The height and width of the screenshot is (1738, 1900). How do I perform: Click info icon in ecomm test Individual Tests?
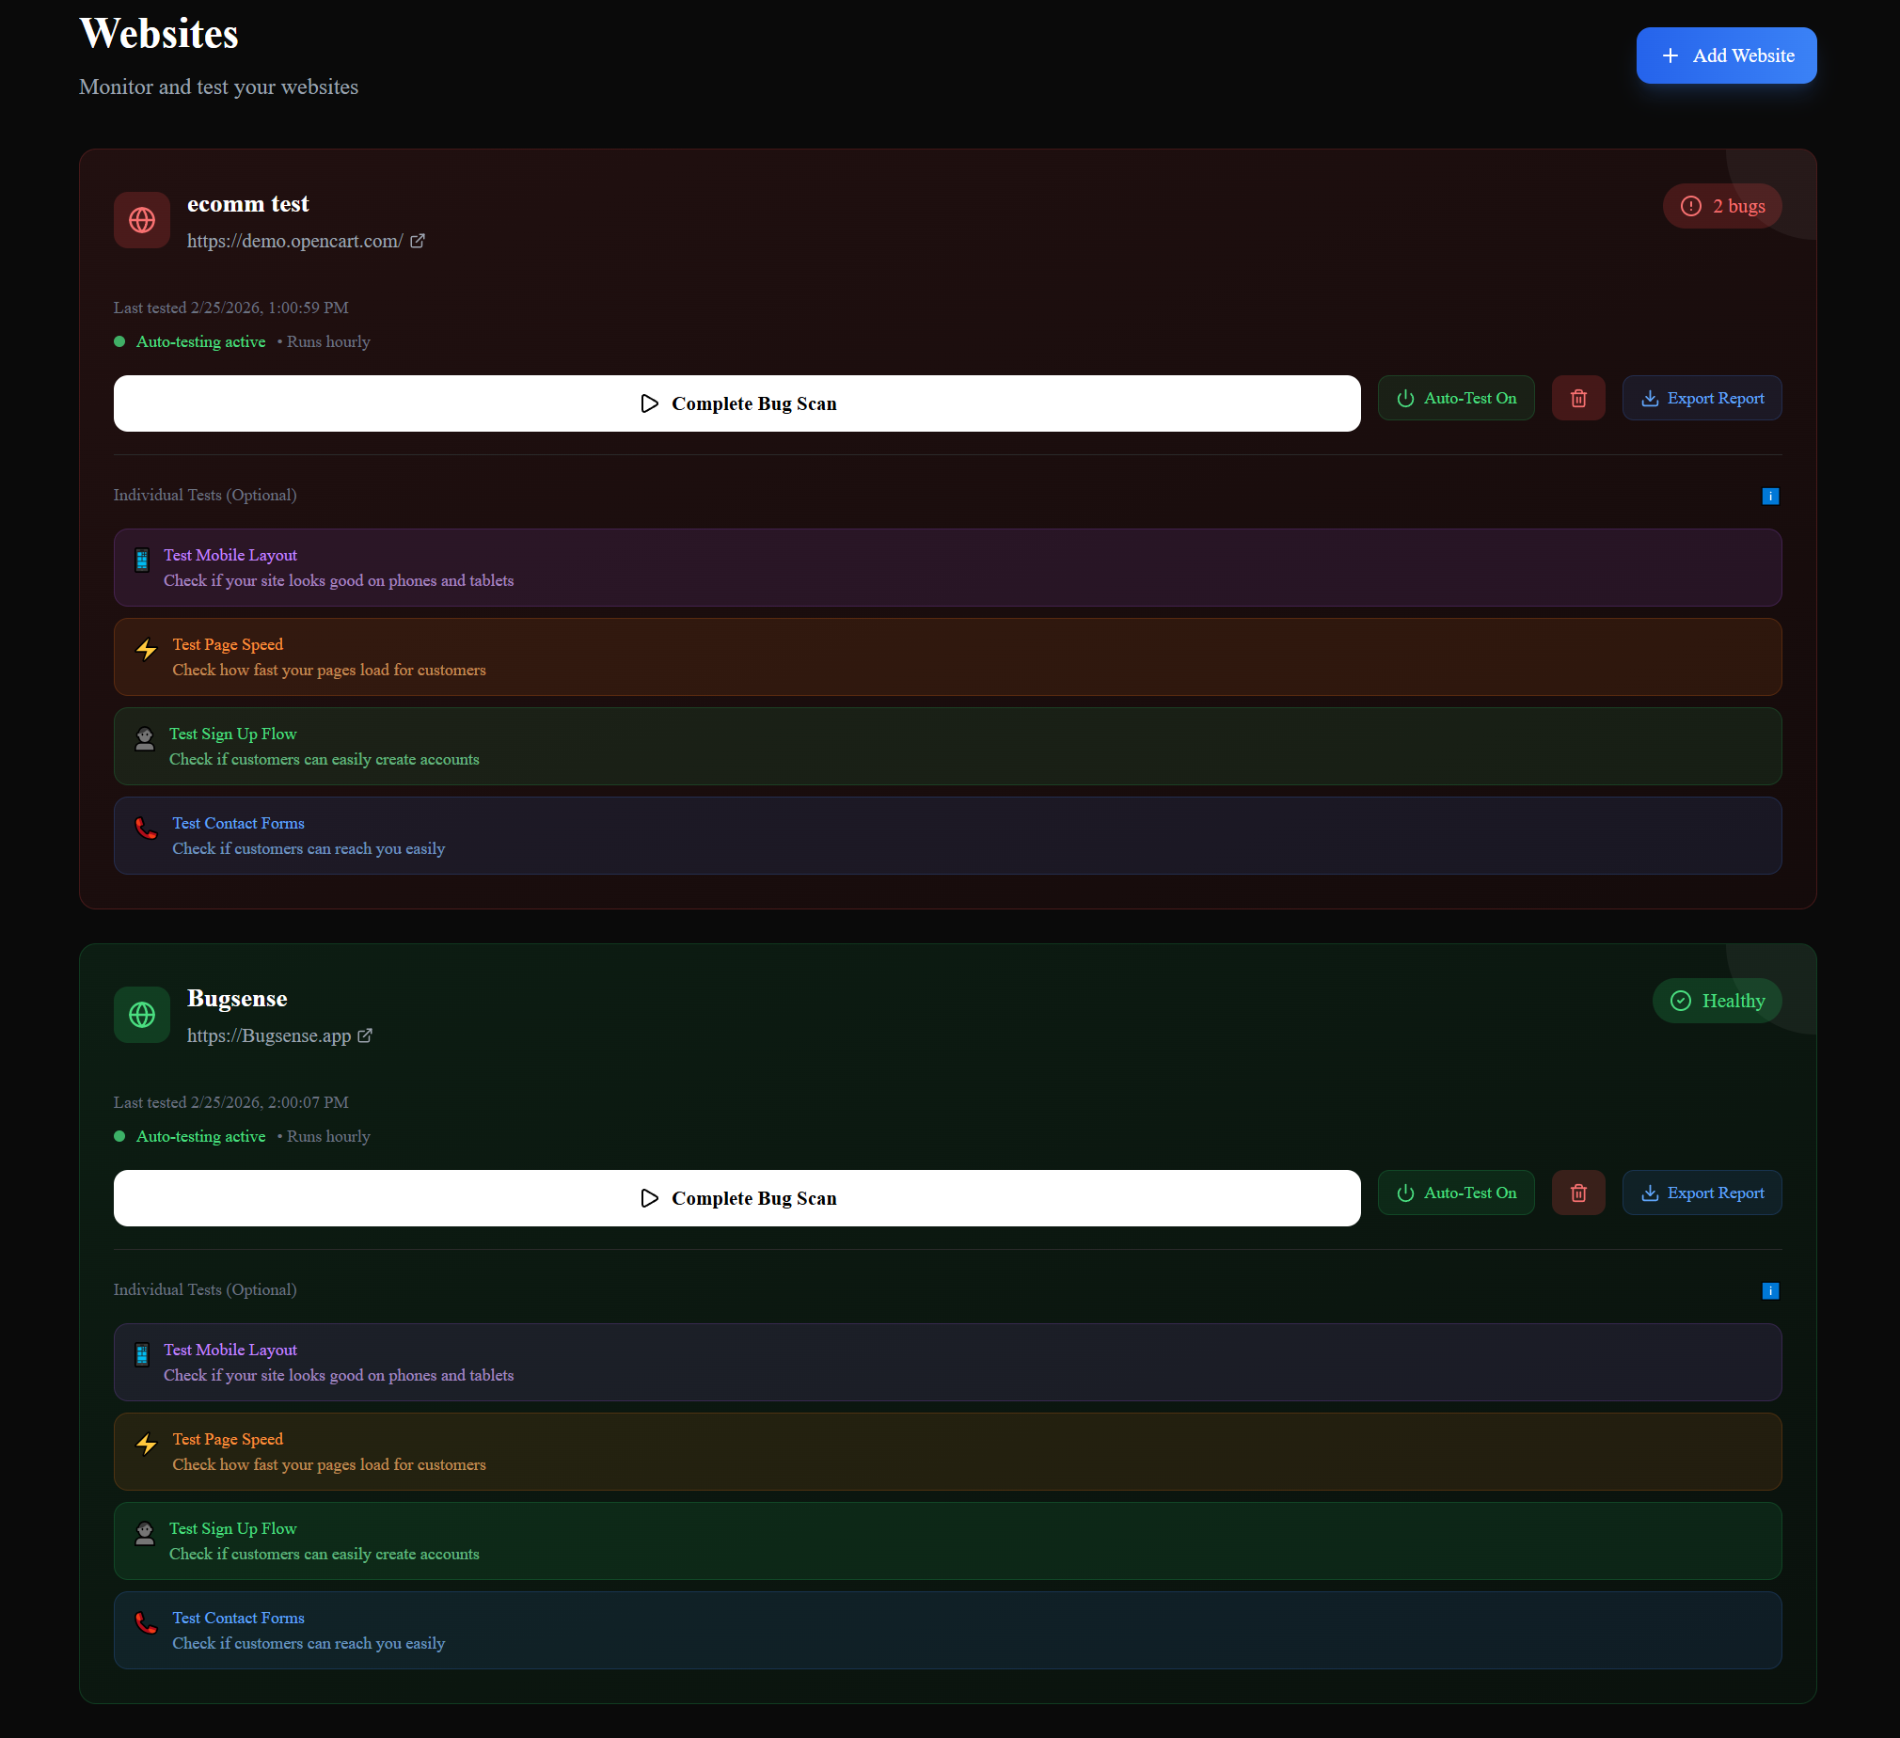tap(1770, 497)
